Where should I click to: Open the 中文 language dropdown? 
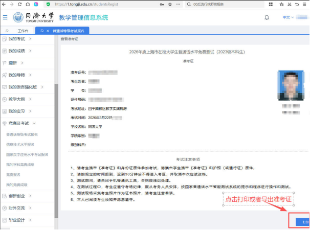point(288,17)
